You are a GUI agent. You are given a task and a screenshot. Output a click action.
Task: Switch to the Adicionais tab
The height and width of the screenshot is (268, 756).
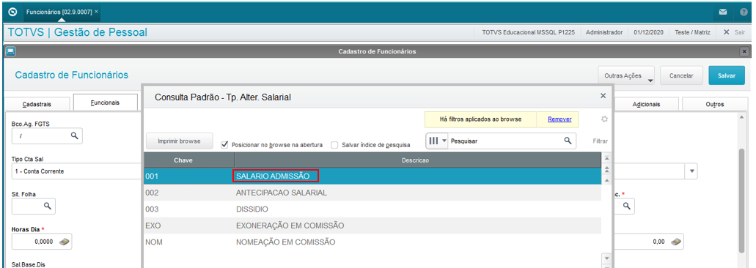646,104
